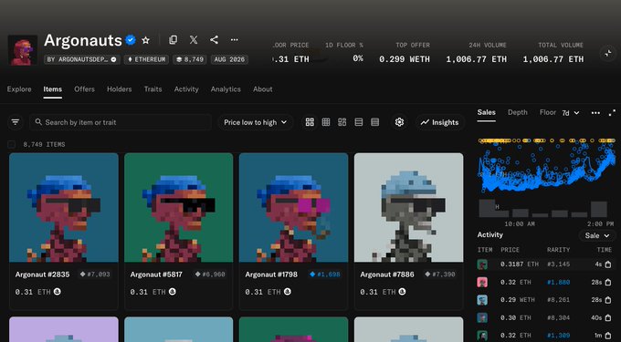The image size is (621, 342).
Task: Click the rarity rank #7,390 badge
Action: (440, 274)
